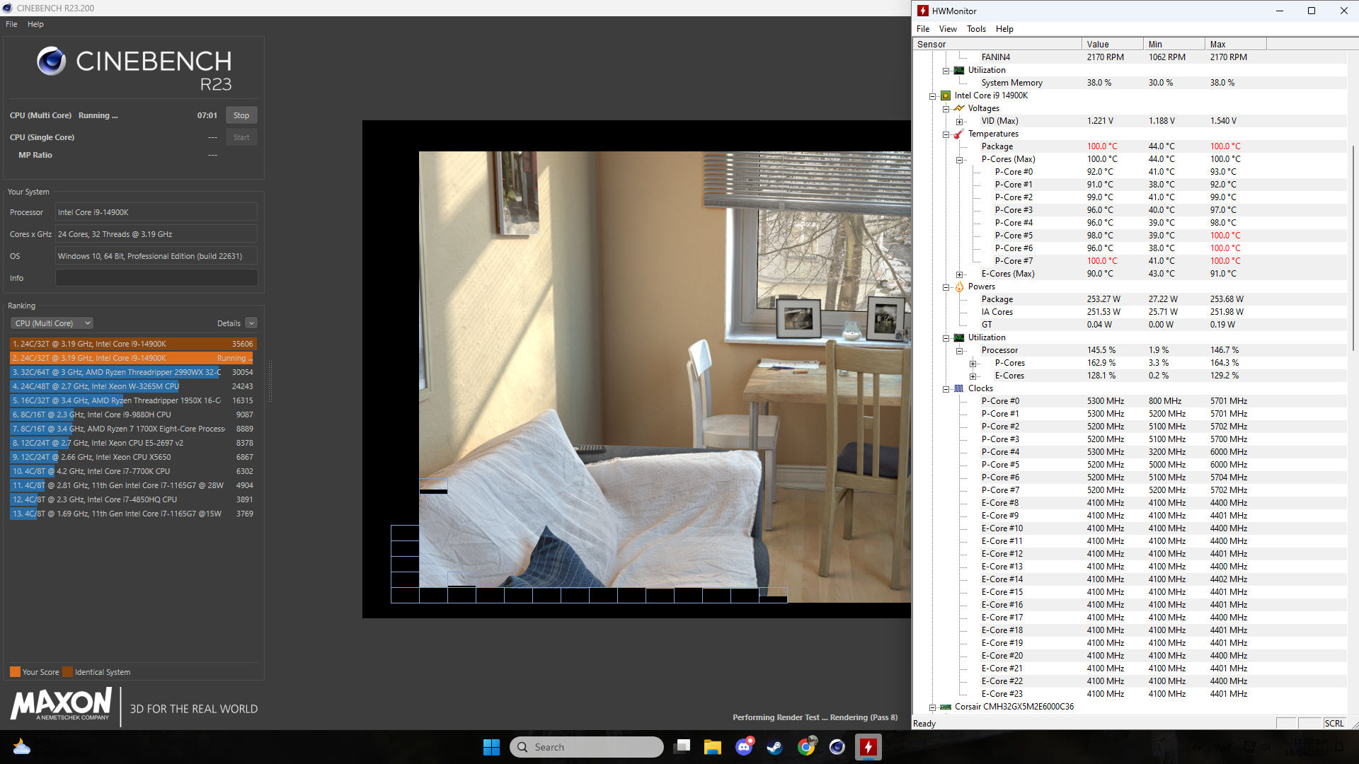Click the Value column header

tap(1112, 44)
